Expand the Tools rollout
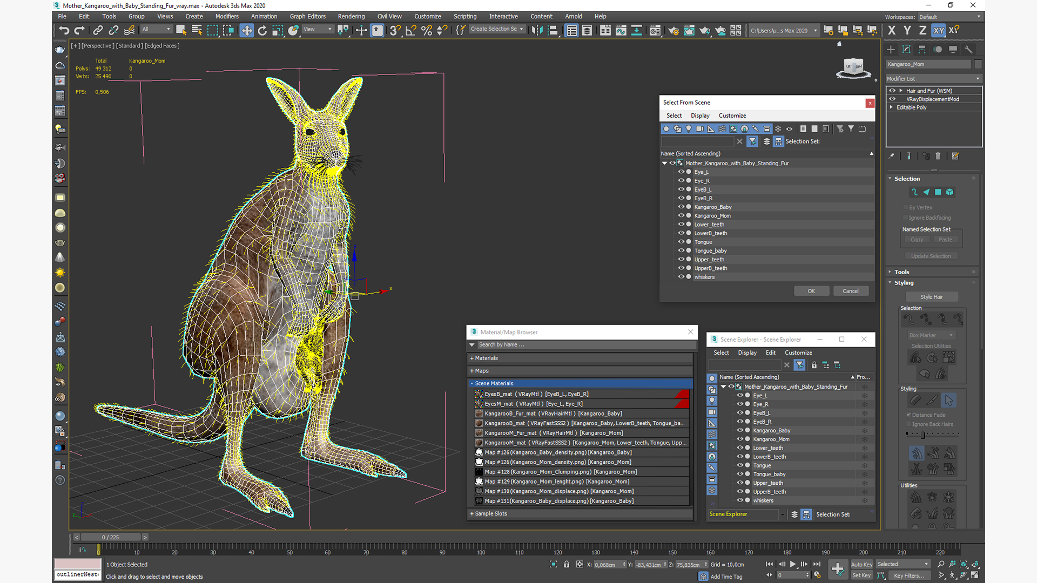This screenshot has height=583, width=1037. (x=901, y=272)
